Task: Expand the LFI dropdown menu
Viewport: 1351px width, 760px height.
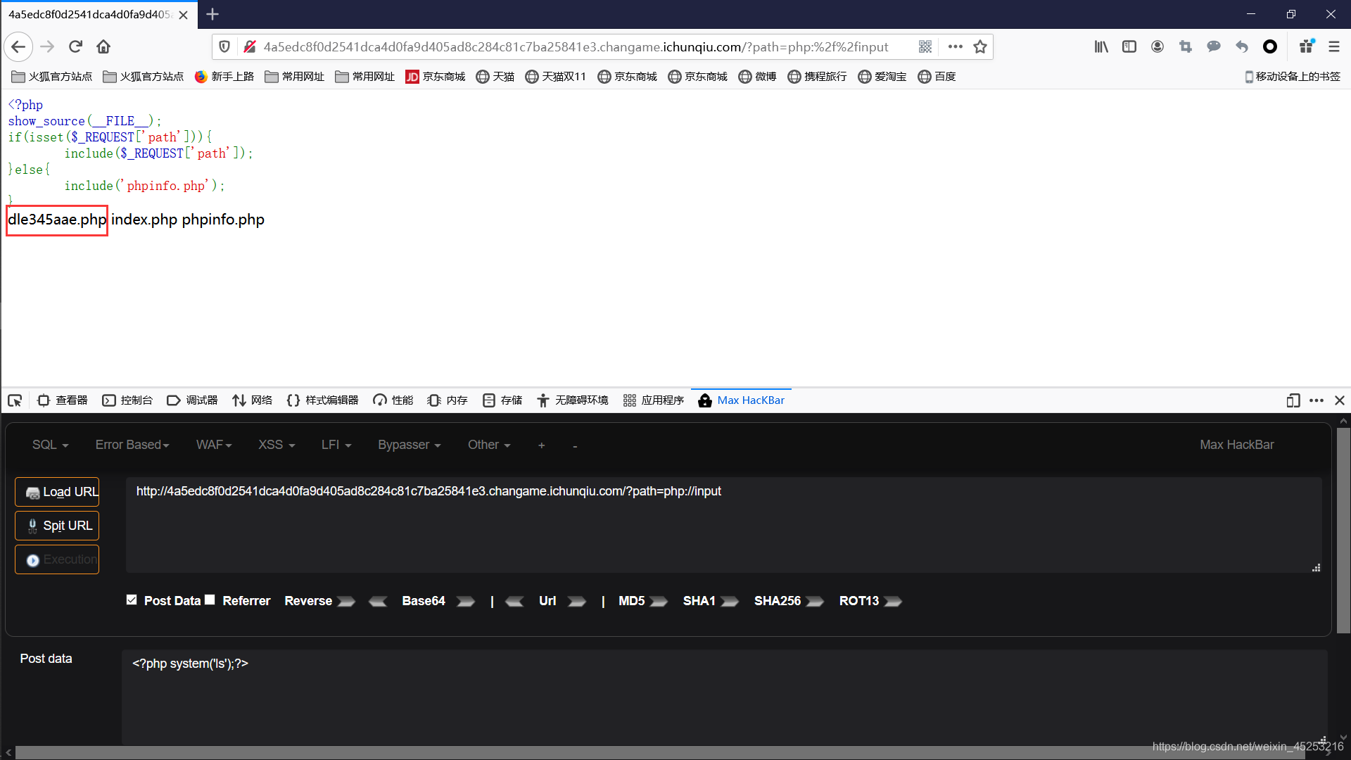Action: click(x=336, y=445)
